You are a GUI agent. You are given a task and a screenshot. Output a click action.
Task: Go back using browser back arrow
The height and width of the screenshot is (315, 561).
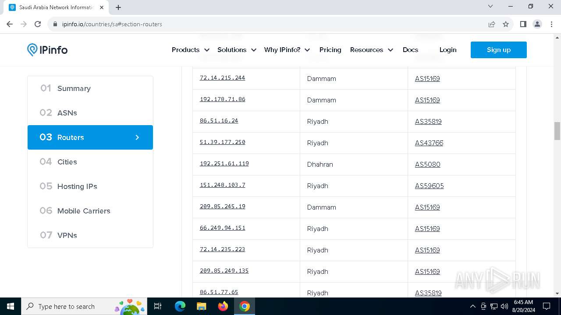(10, 24)
